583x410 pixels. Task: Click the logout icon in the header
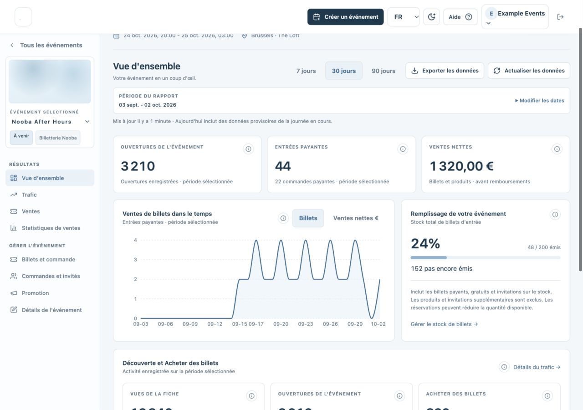click(x=560, y=17)
